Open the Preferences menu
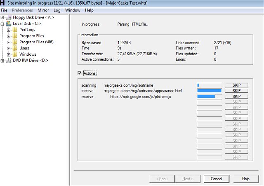This screenshot has width=264, height=186. click(x=22, y=10)
